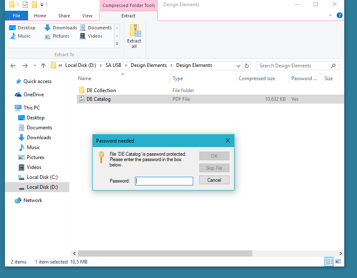Open the recent locations dropdown arrow

point(35,66)
